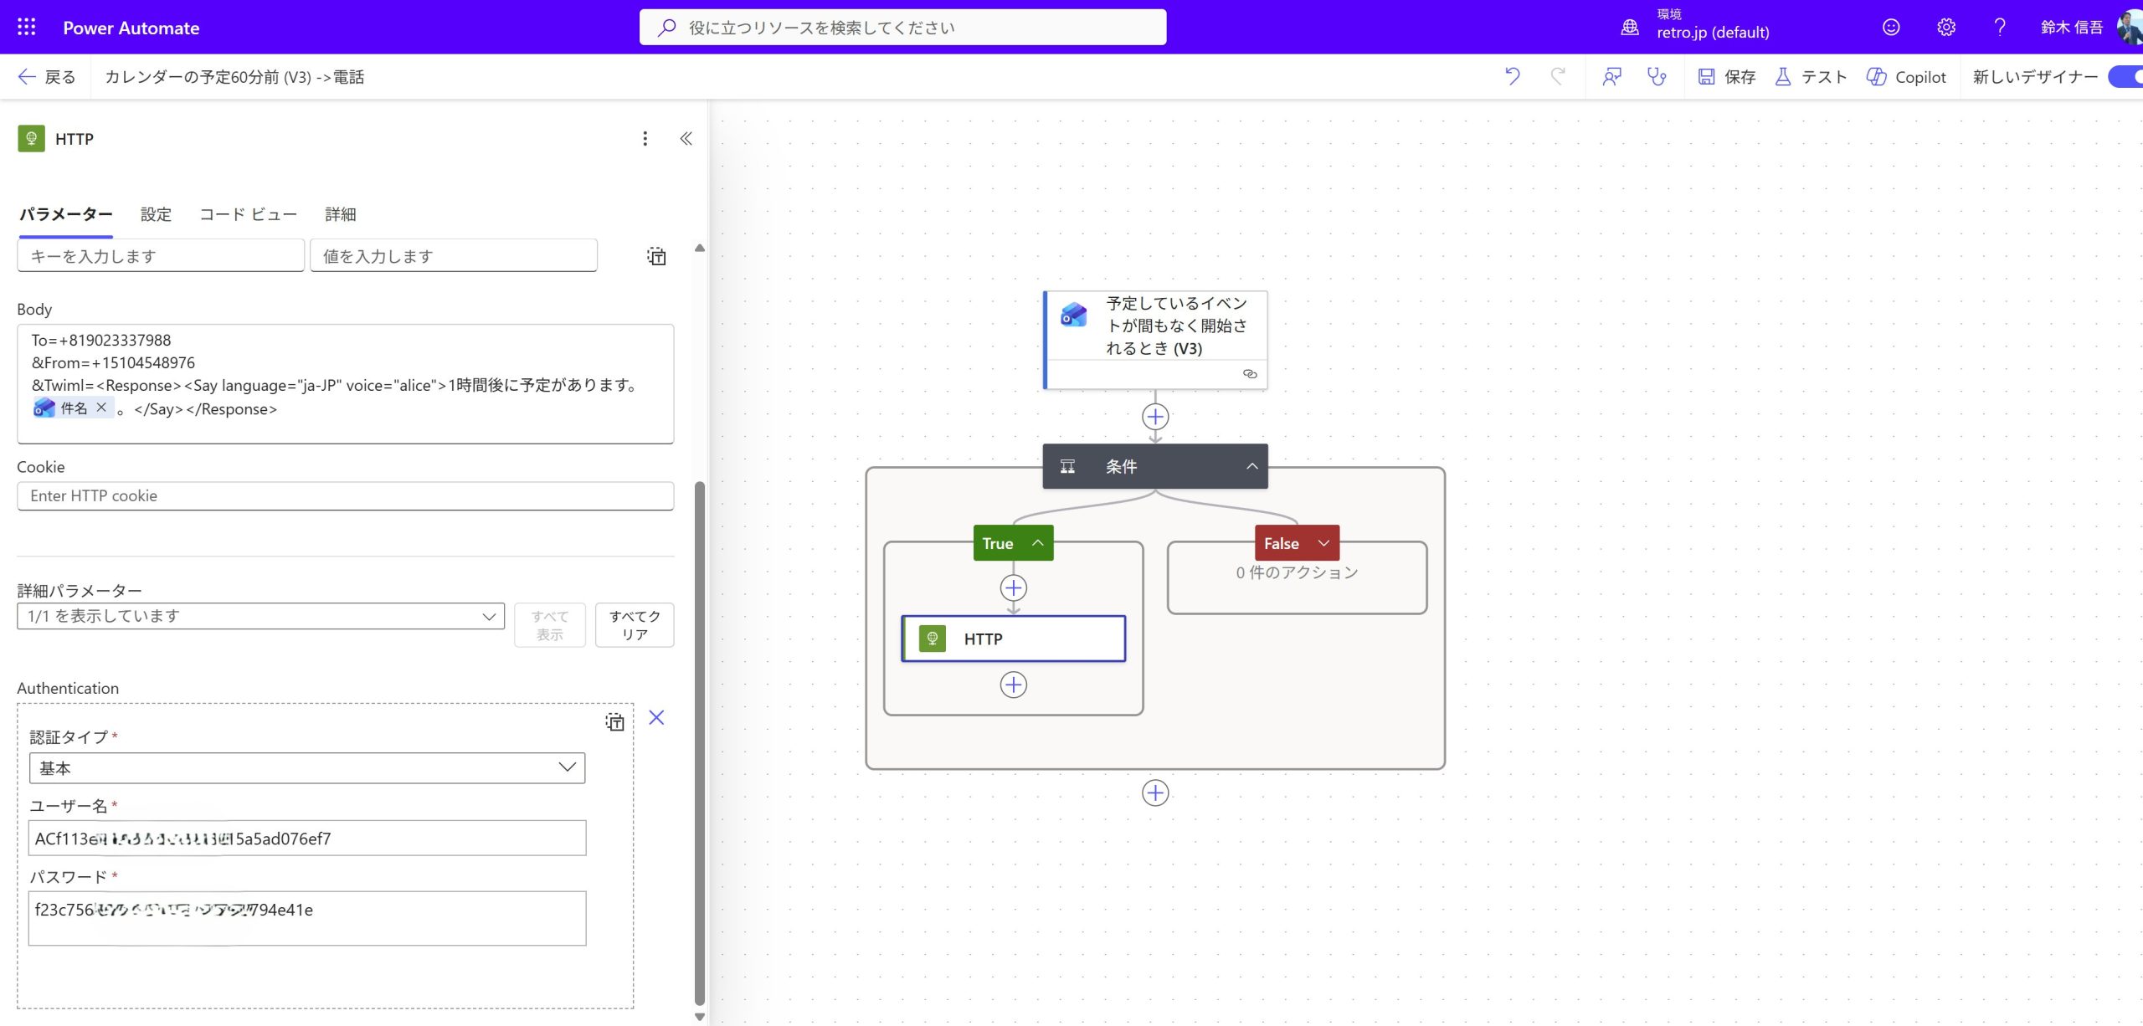Toggle the 新しいデザイナー switch

click(2126, 76)
